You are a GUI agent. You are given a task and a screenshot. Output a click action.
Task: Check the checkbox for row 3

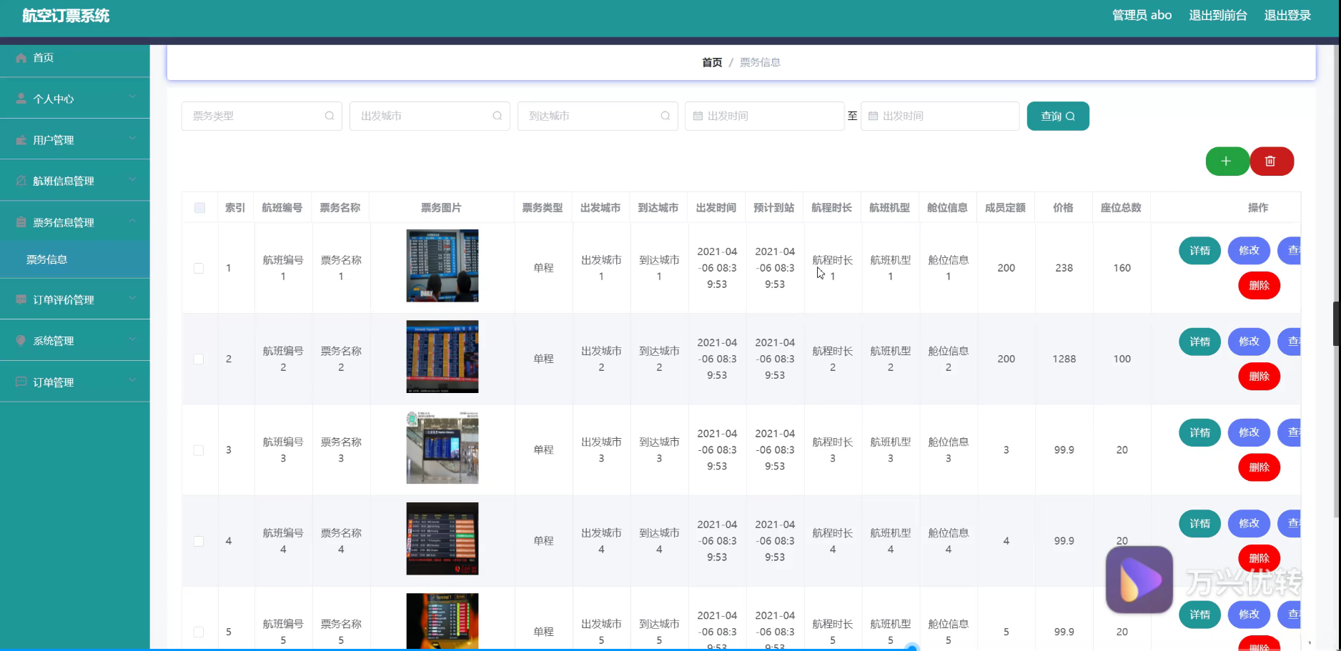click(199, 450)
